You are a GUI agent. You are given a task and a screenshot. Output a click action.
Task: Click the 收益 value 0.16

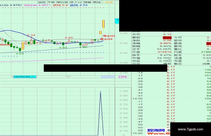pyautogui.click(x=166, y=61)
